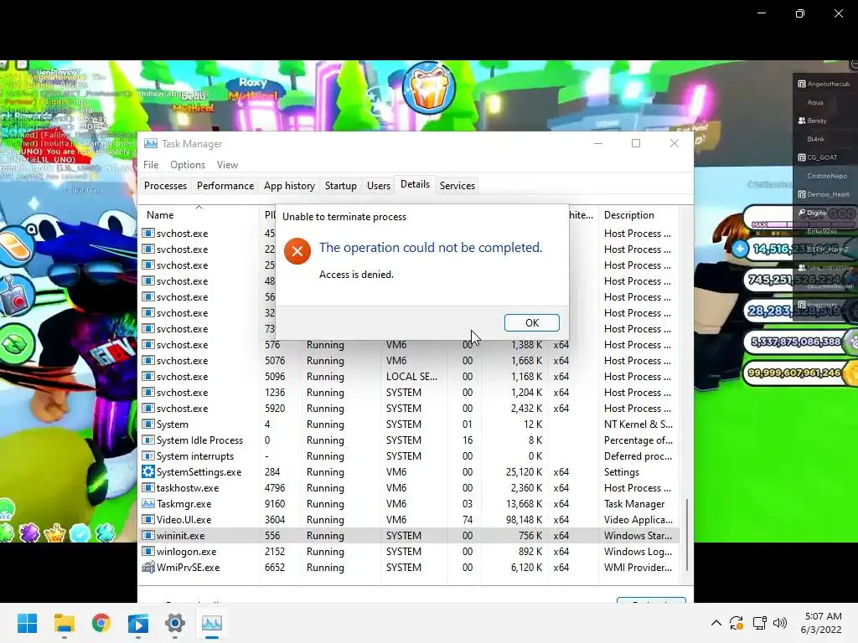Click PID 5076 in the svchost row

[275, 361]
